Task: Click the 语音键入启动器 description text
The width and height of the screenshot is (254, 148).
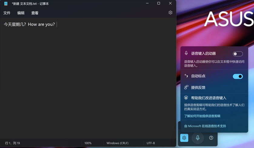Action: point(214,64)
